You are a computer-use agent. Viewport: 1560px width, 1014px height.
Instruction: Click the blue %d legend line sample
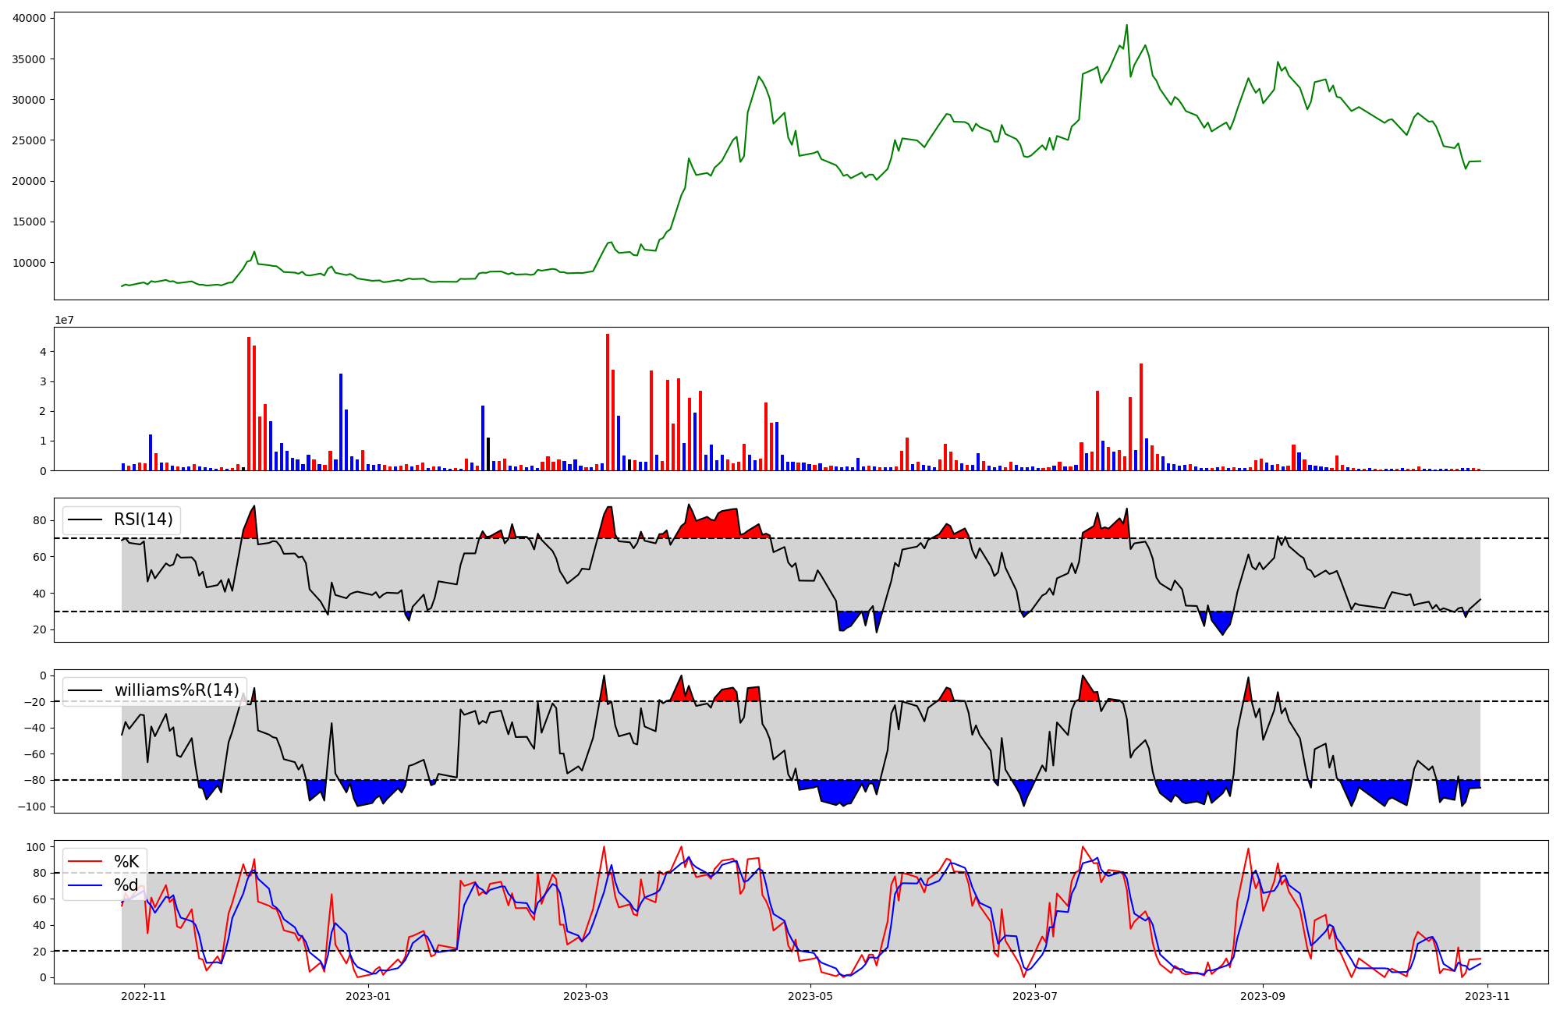coord(85,885)
